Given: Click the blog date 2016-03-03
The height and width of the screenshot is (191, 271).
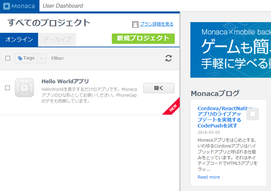Looking at the screenshot, I should point(209,132).
